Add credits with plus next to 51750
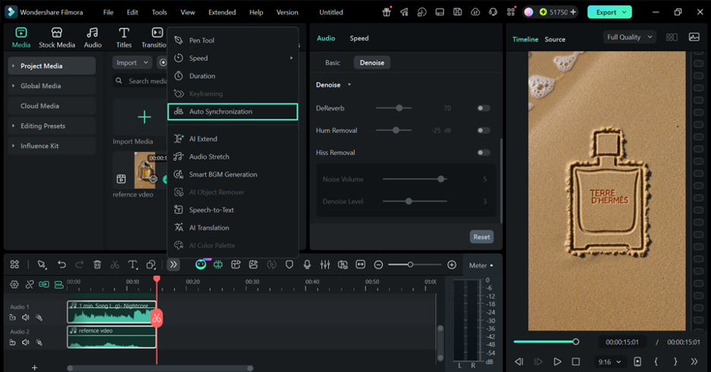 [574, 12]
